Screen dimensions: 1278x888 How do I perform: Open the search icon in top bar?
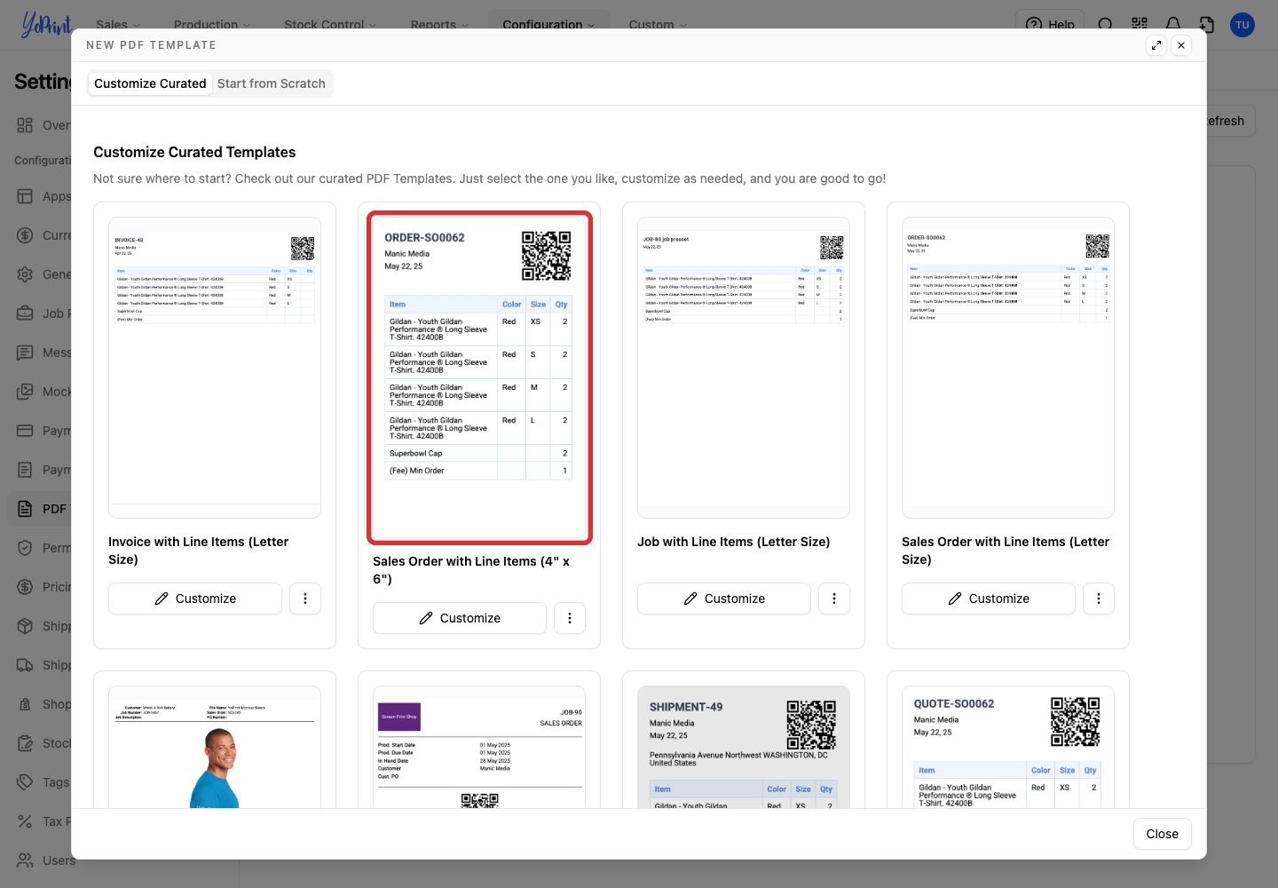(x=1106, y=25)
